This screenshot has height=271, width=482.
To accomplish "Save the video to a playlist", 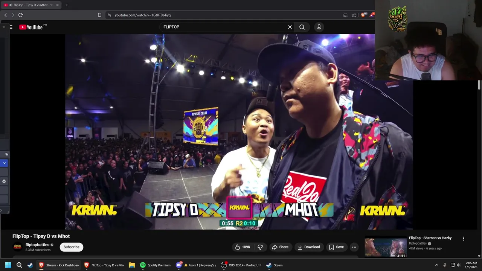I will pyautogui.click(x=336, y=247).
